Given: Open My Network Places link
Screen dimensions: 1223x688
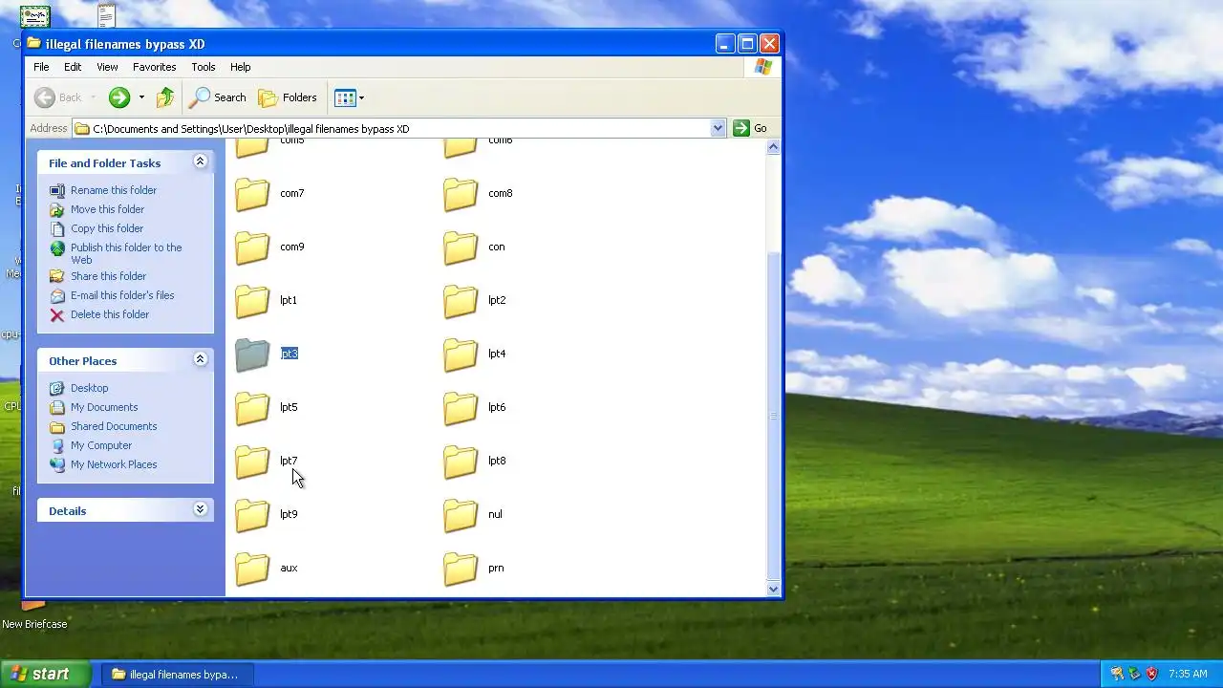Looking at the screenshot, I should [x=114, y=464].
